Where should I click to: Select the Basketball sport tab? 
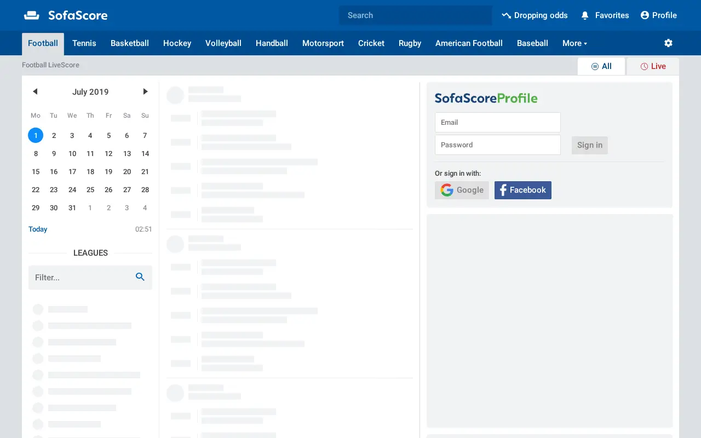130,43
